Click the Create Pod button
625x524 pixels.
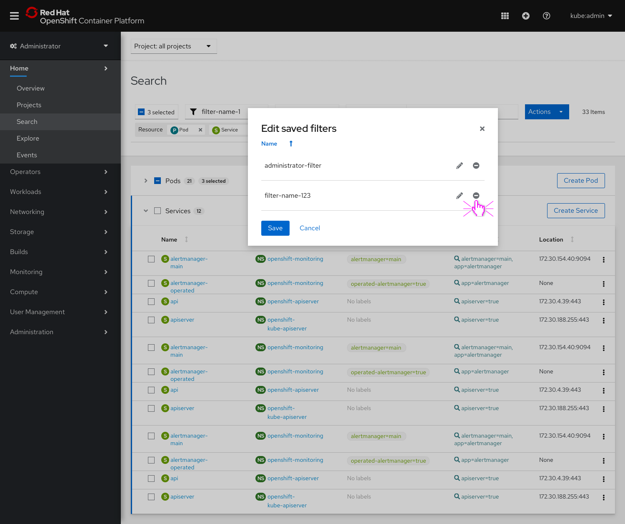coord(581,181)
